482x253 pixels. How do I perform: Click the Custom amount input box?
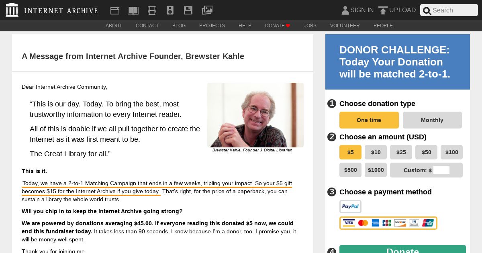coord(441,170)
